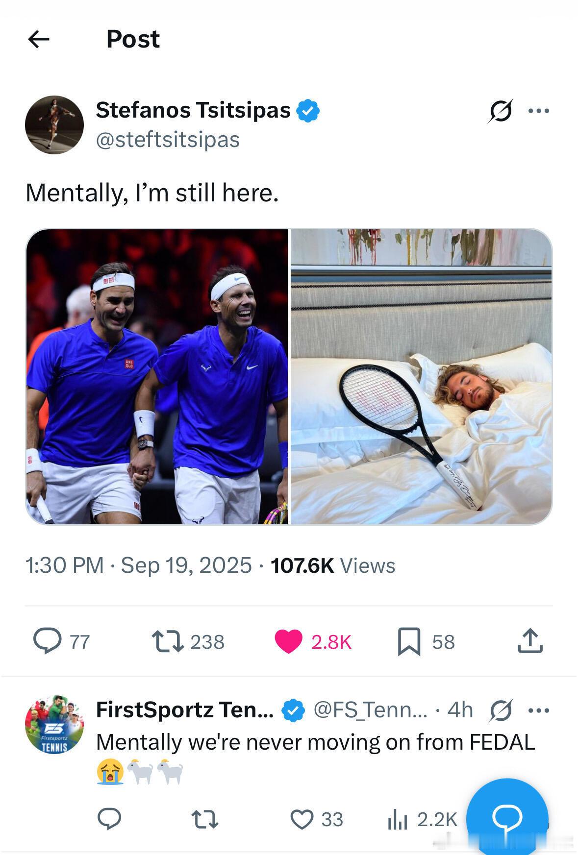Screen dimensions: 578x855
Task: Open the @steftsitsipas handle
Action: (168, 140)
